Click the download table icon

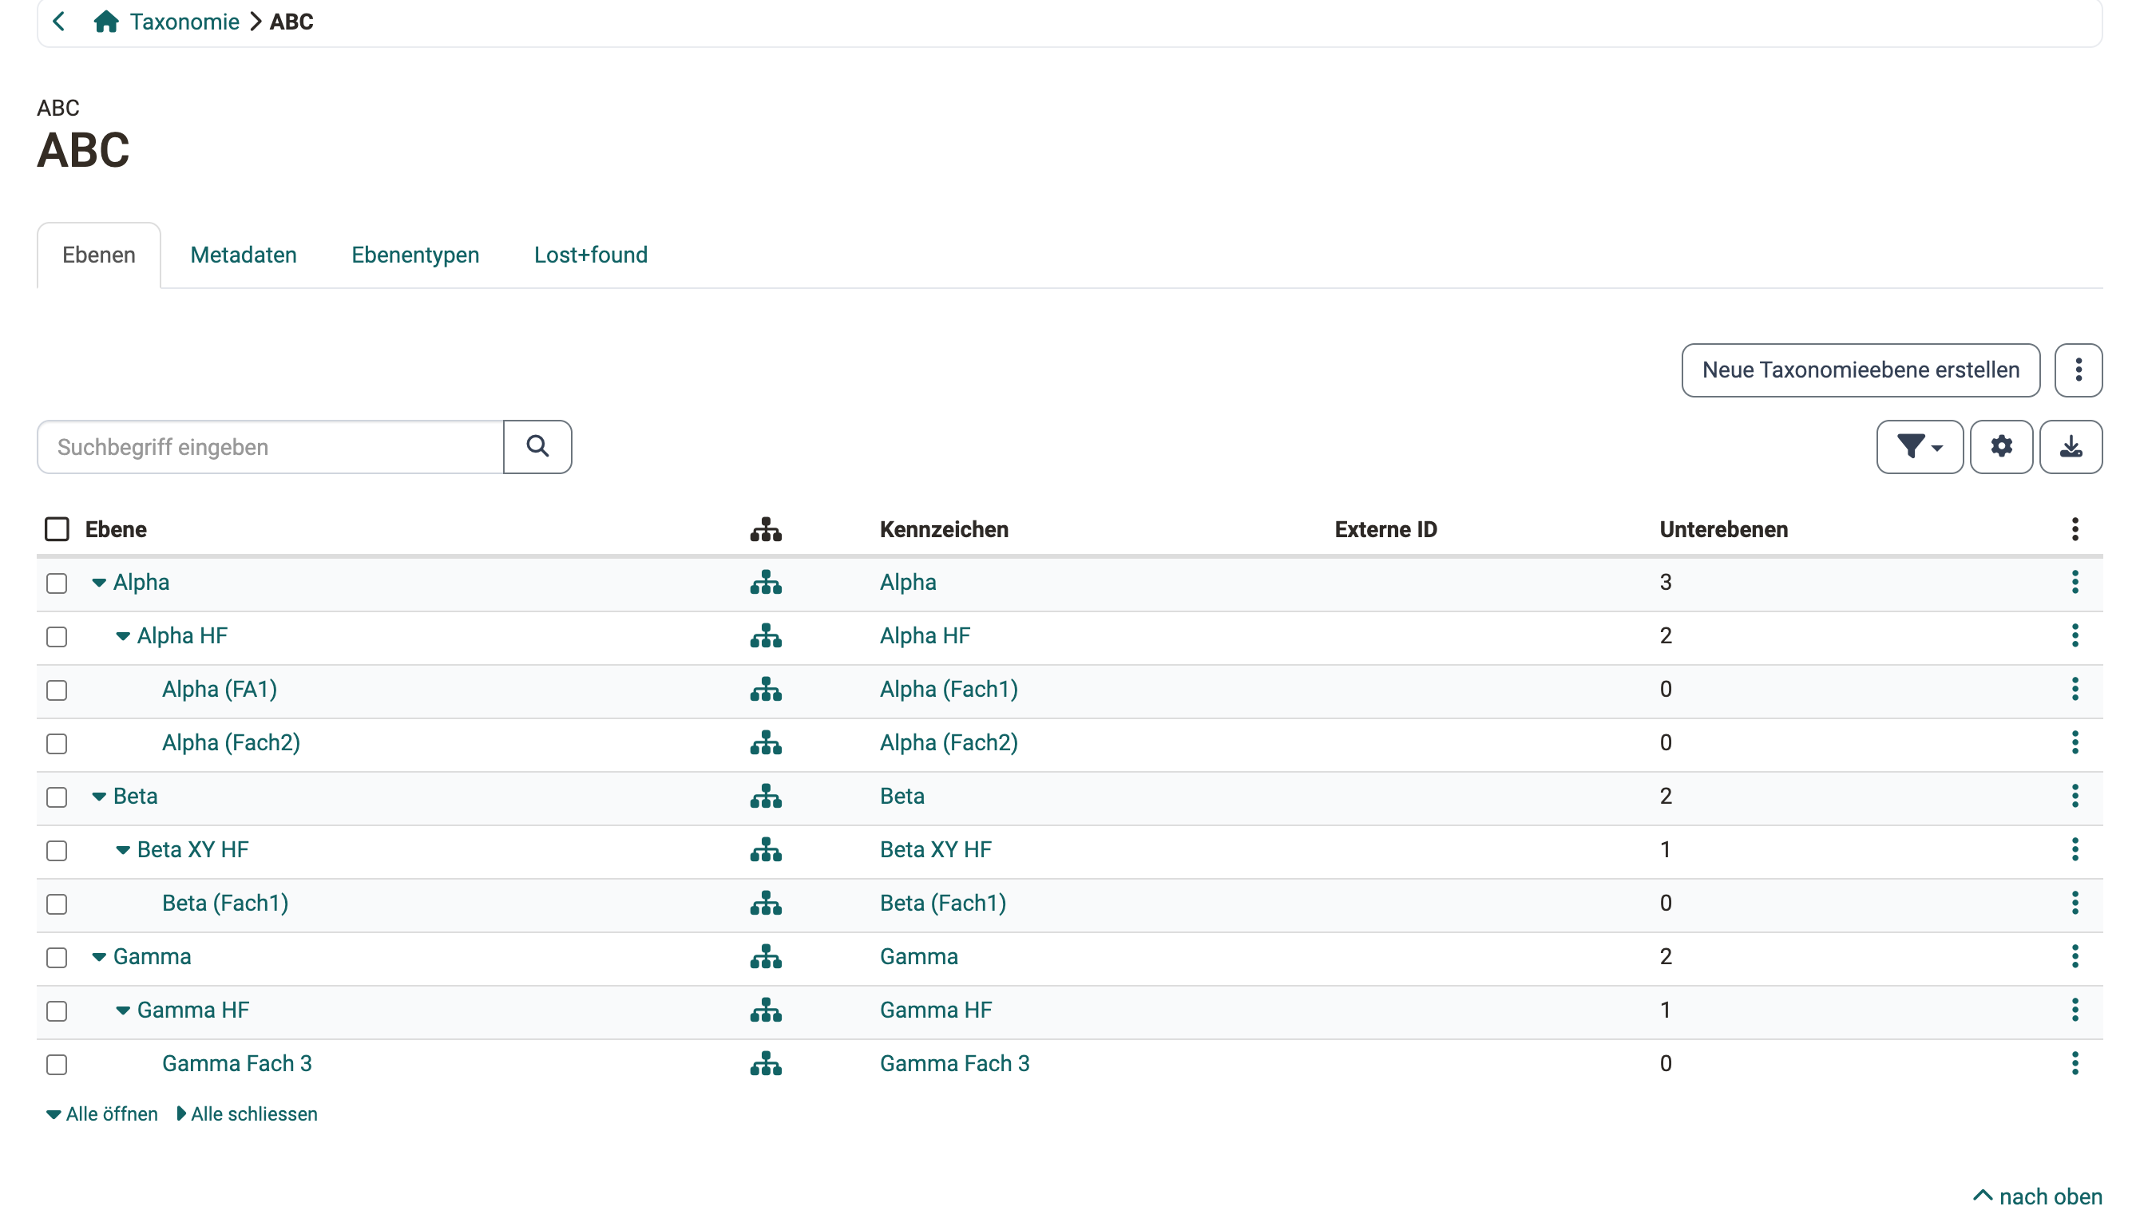point(2071,446)
